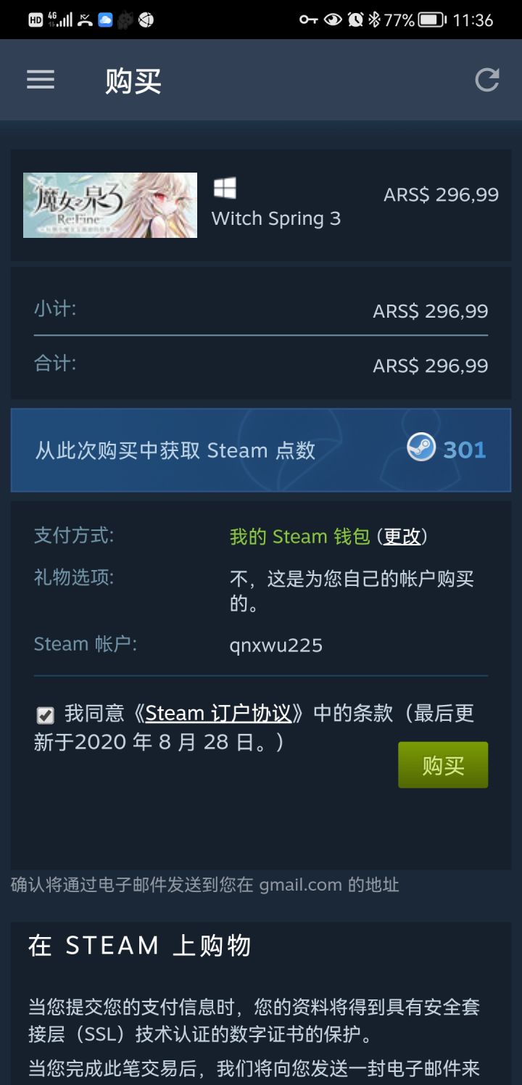Tap the Bluetooth status bar icon
The height and width of the screenshot is (1085, 522).
point(374,20)
